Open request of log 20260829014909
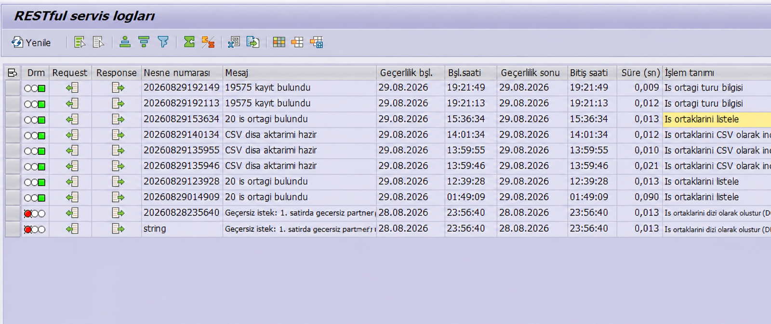The width and height of the screenshot is (771, 324). (72, 197)
